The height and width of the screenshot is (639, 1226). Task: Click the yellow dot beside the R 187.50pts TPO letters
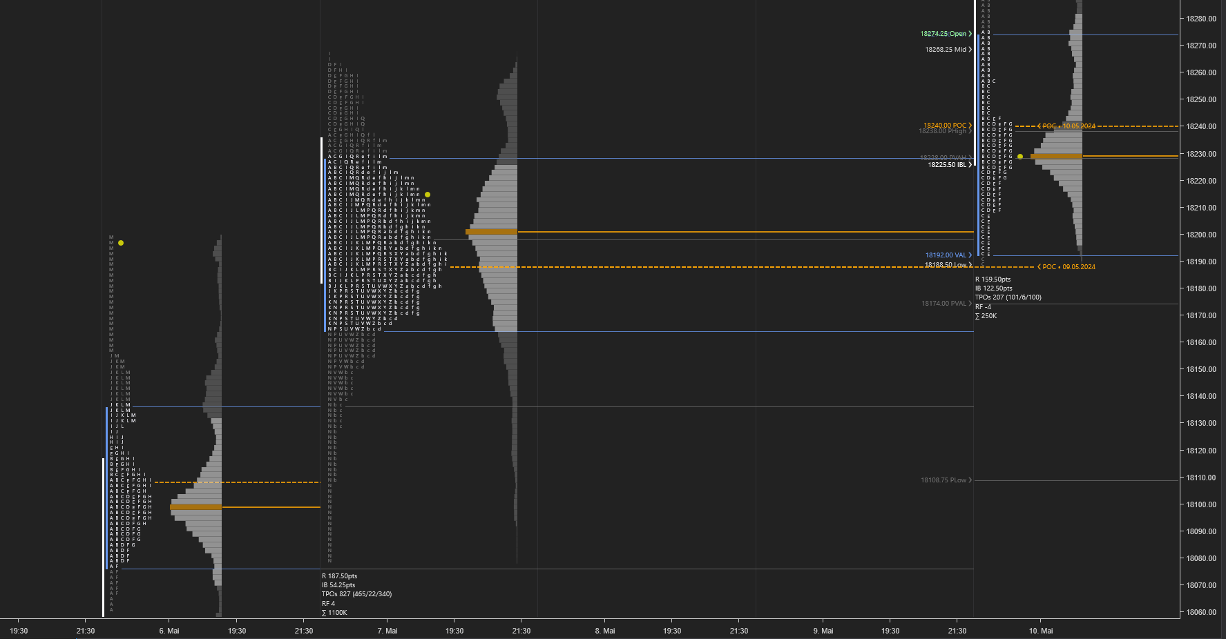pyautogui.click(x=428, y=195)
